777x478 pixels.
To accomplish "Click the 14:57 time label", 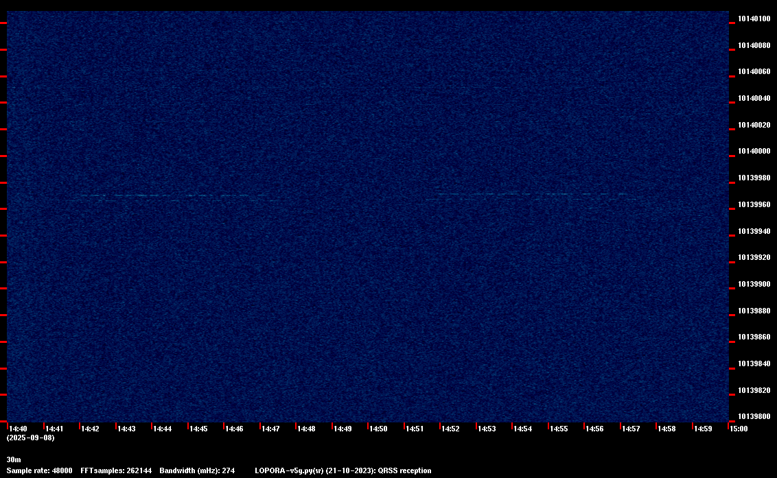I will pyautogui.click(x=631, y=429).
